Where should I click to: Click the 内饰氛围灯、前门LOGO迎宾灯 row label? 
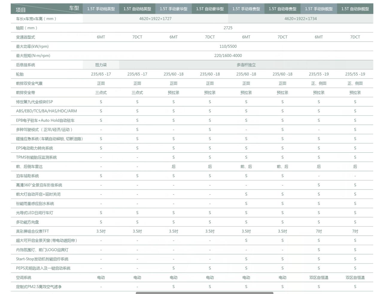[x=42, y=250]
